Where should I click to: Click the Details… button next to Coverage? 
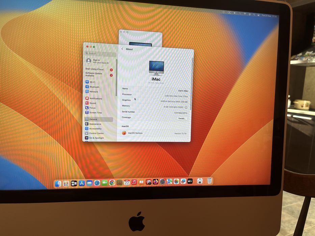(182, 119)
